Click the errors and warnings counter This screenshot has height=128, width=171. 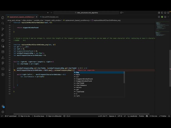[67, 116]
